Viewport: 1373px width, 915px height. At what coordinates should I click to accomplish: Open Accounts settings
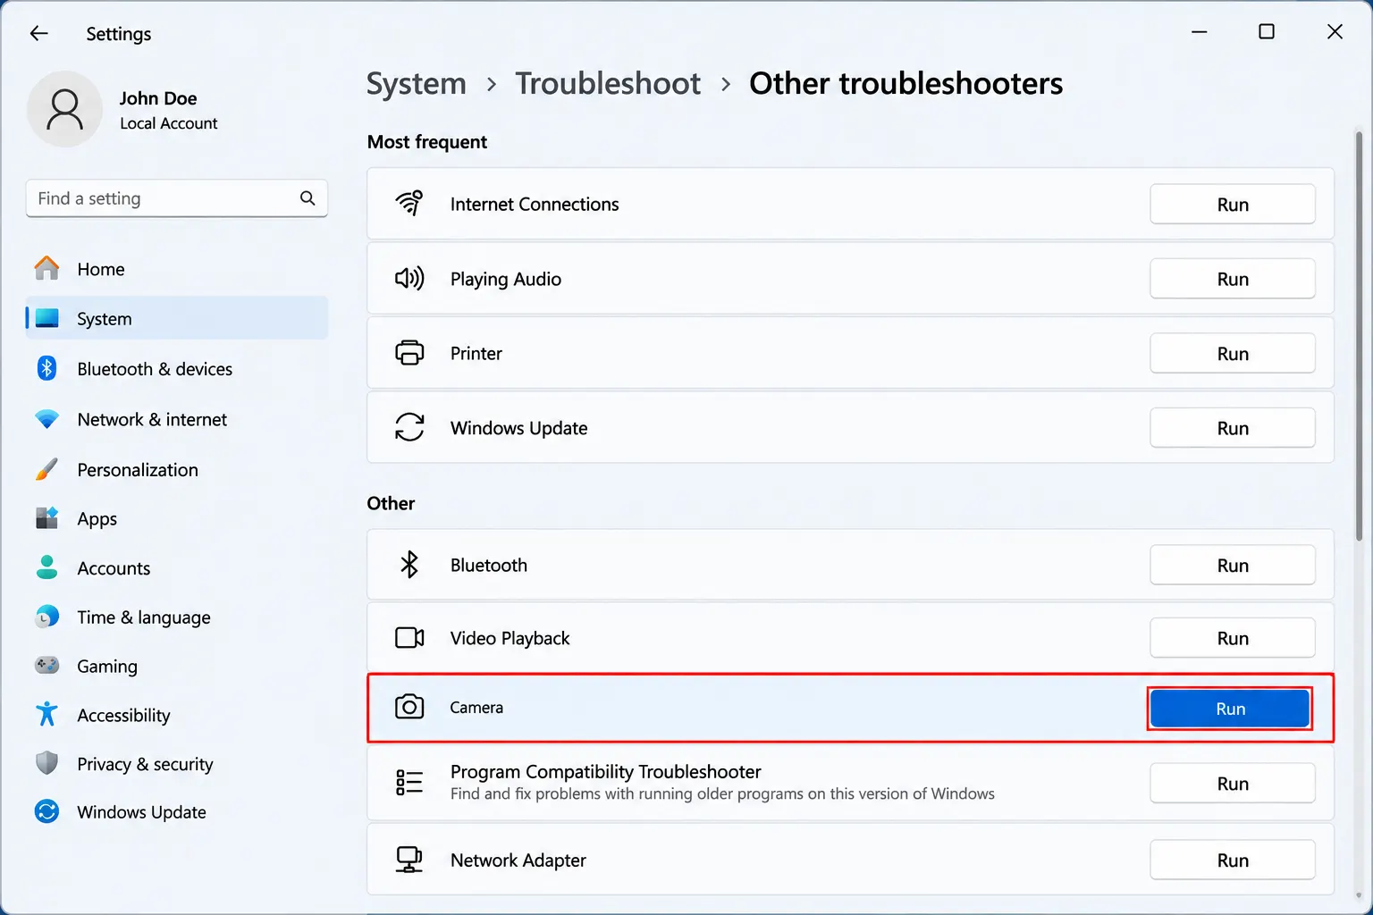pyautogui.click(x=177, y=568)
